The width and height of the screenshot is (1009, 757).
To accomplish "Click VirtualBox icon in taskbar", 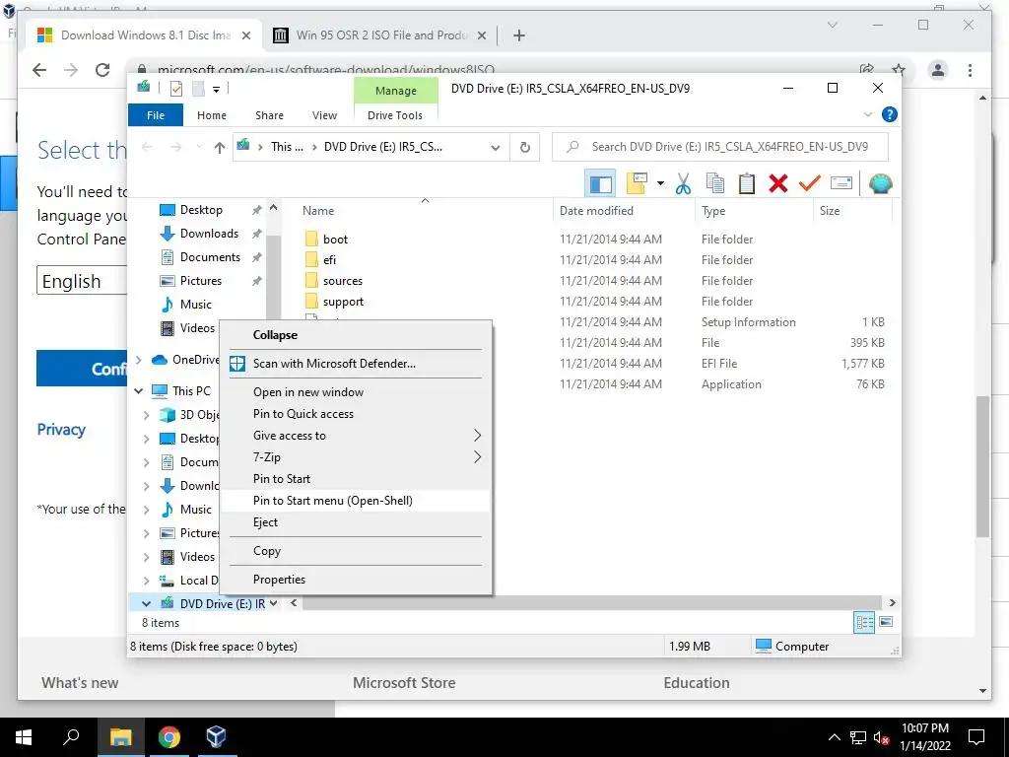I will click(x=216, y=737).
